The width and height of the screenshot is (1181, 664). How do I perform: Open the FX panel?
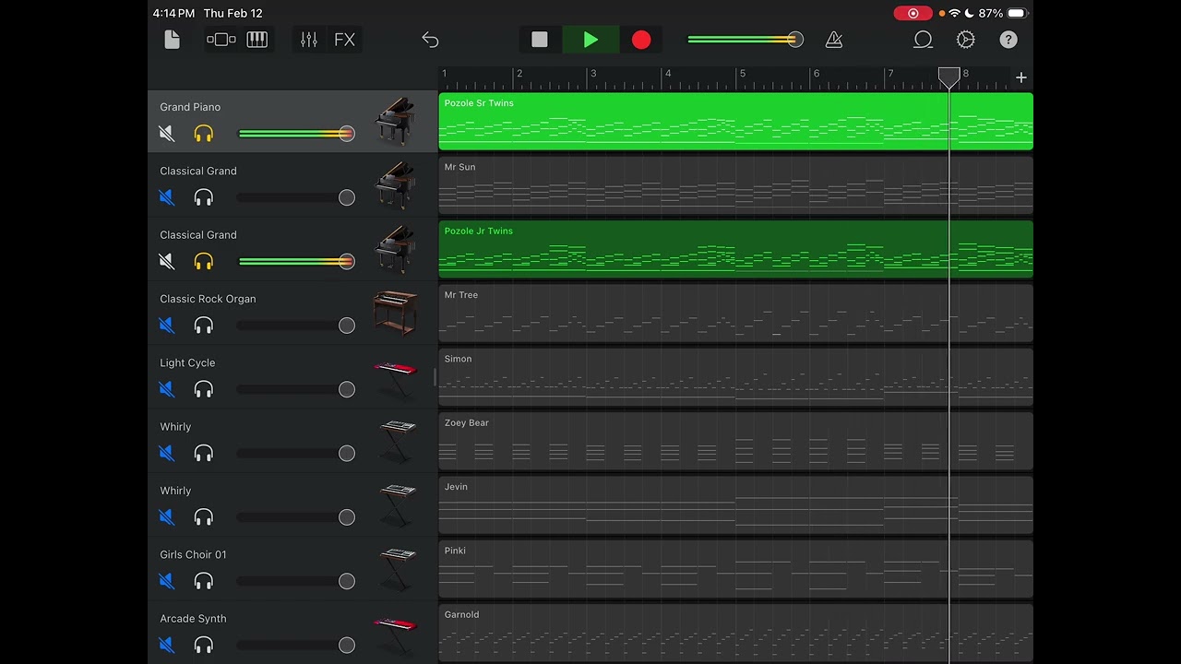click(344, 40)
